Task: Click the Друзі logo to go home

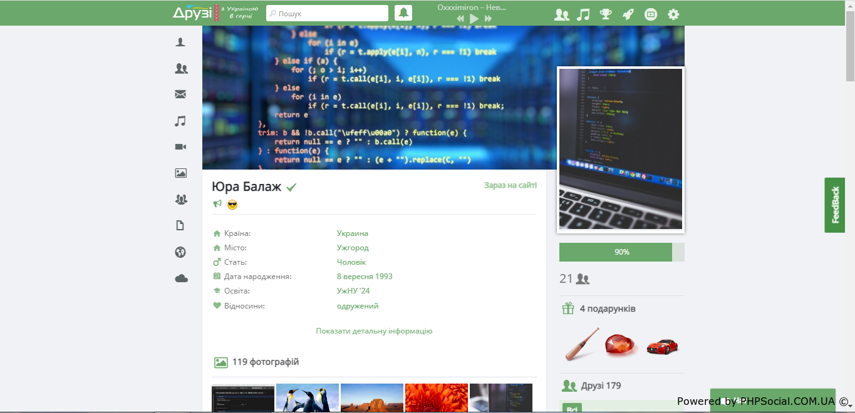Action: [193, 13]
